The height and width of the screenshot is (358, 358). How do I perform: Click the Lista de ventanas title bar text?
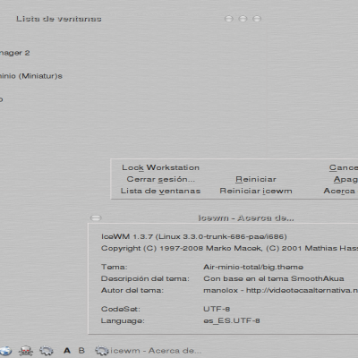59,19
